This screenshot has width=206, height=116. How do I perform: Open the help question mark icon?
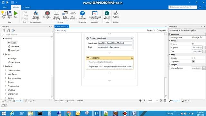[200, 7]
